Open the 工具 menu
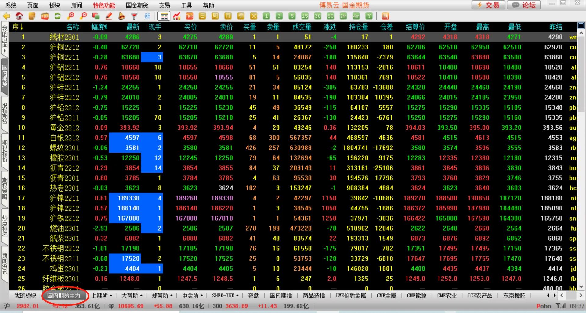The width and height of the screenshot is (586, 313). pyautogui.click(x=186, y=5)
